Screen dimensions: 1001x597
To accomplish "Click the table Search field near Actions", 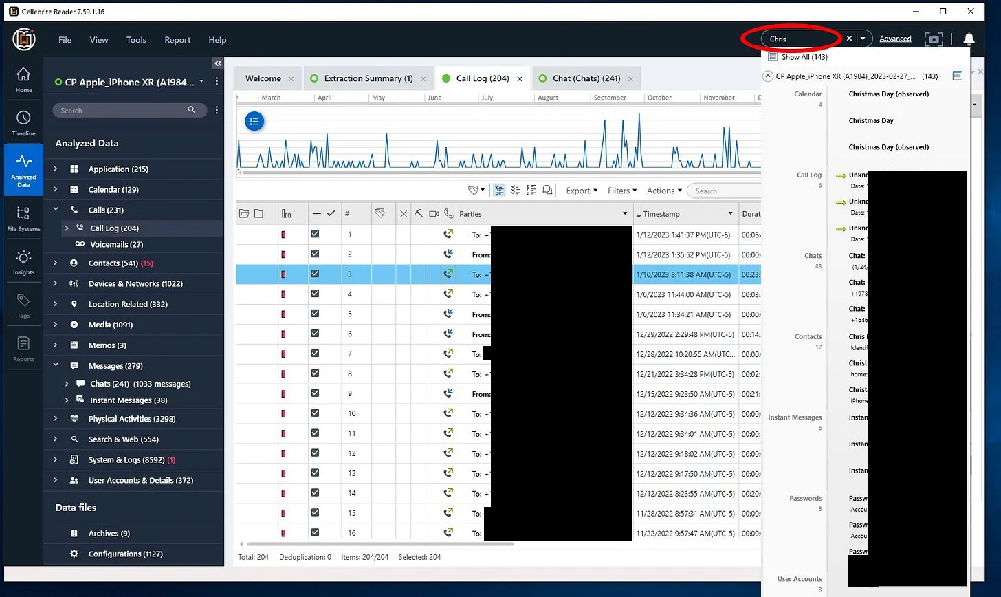I will click(x=725, y=191).
